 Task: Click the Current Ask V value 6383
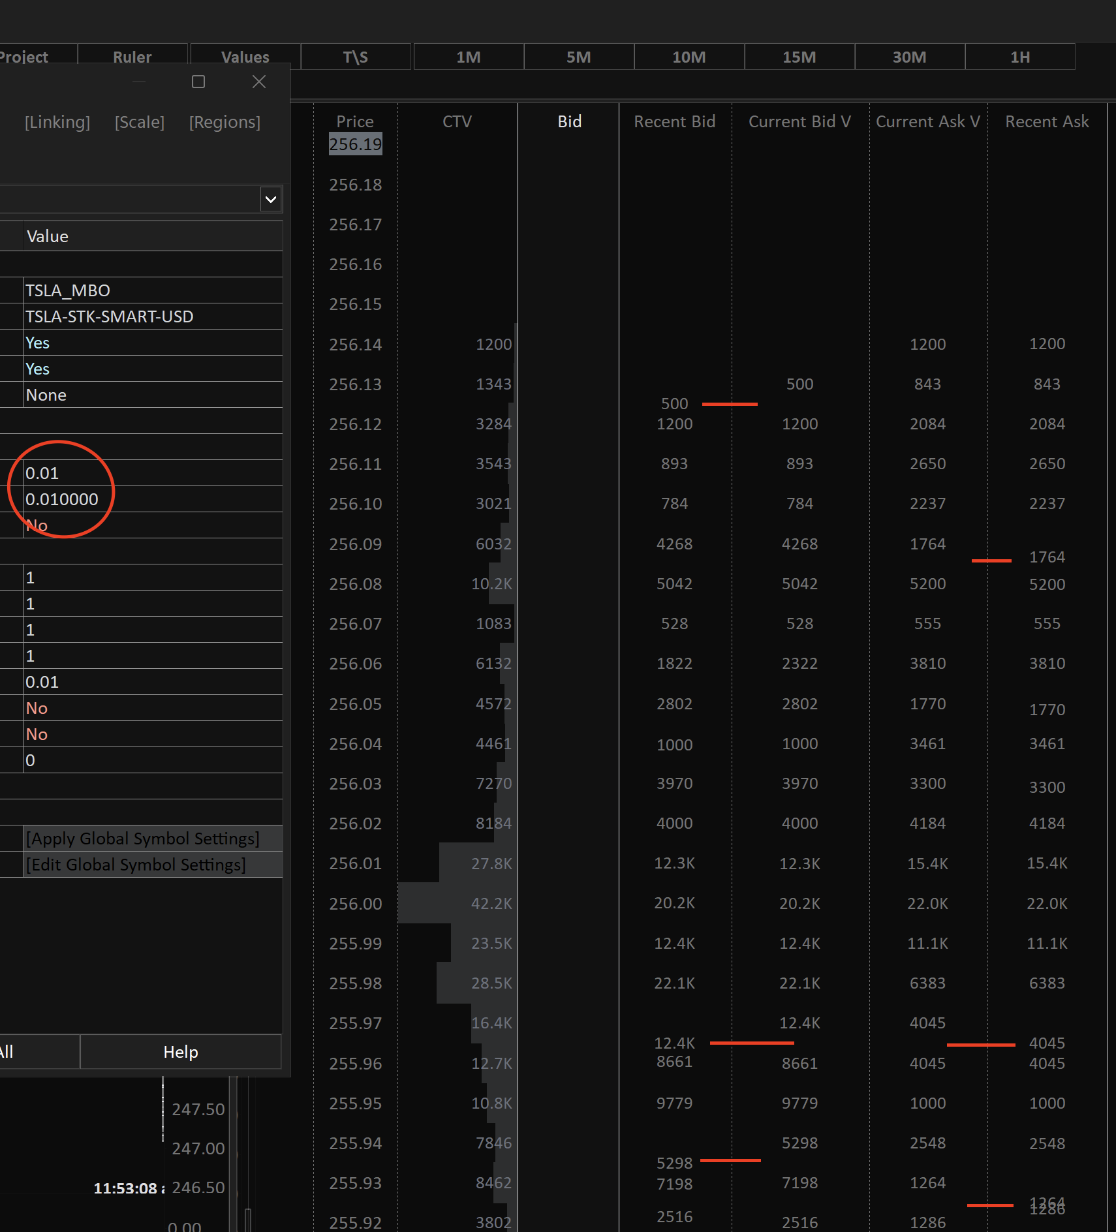point(927,983)
